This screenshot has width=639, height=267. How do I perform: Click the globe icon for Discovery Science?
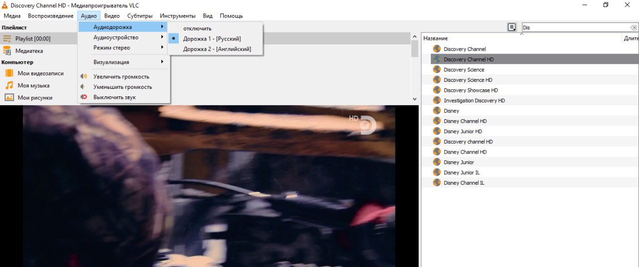pyautogui.click(x=437, y=70)
